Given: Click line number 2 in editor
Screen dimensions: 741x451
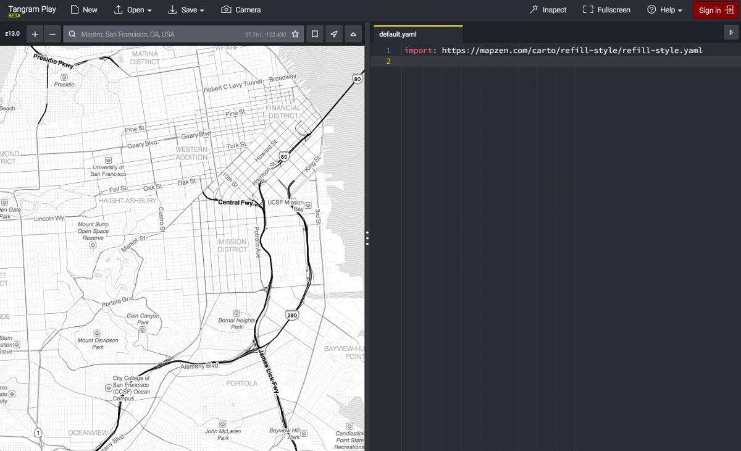Looking at the screenshot, I should [x=388, y=61].
